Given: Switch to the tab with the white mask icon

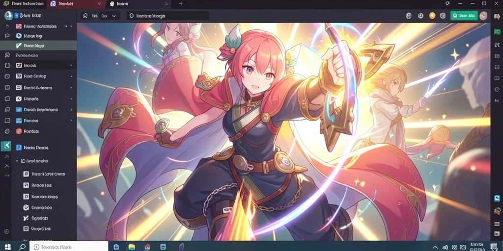Looking at the screenshot, I should (139, 4).
